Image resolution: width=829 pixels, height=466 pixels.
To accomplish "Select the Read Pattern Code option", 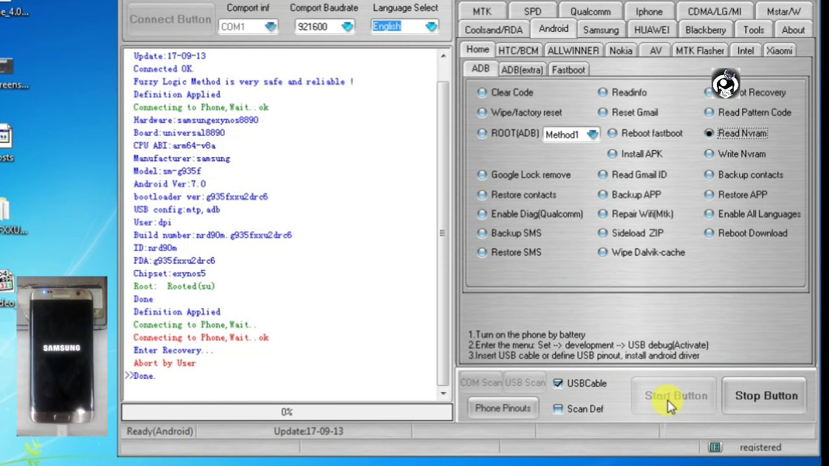I will tap(709, 113).
